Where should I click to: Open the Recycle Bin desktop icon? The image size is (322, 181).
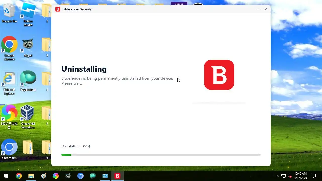click(x=9, y=13)
